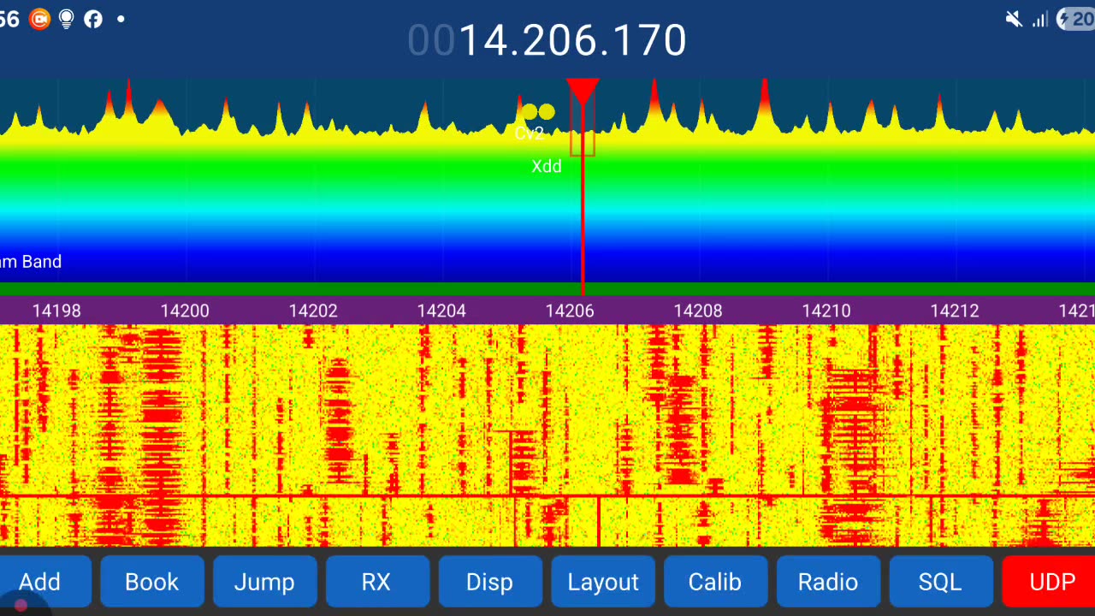Select the Cv2 bookmark dot
Viewport: 1095px width, 616px height.
(530, 112)
